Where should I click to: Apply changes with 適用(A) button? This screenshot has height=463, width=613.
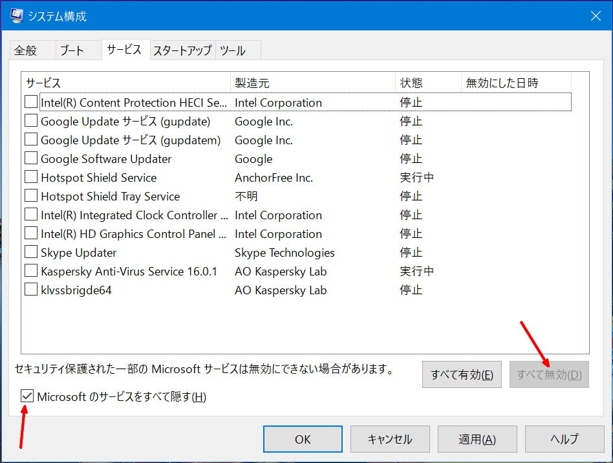coord(477,439)
